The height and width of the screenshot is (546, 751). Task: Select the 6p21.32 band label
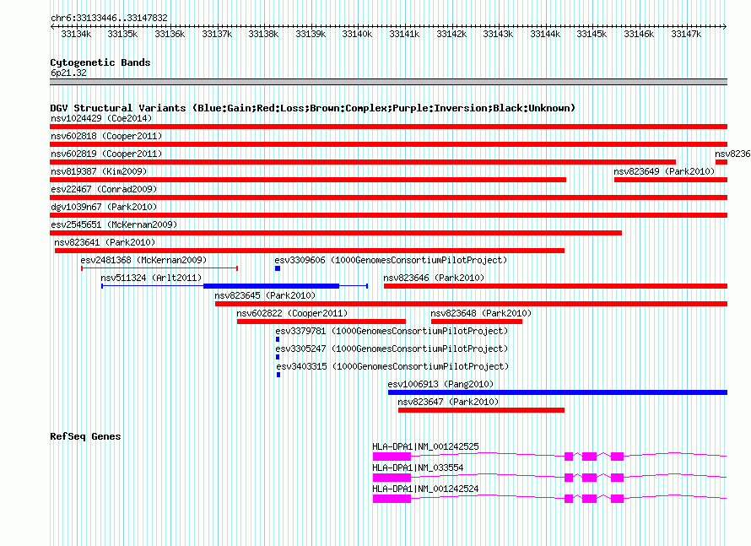(68, 73)
